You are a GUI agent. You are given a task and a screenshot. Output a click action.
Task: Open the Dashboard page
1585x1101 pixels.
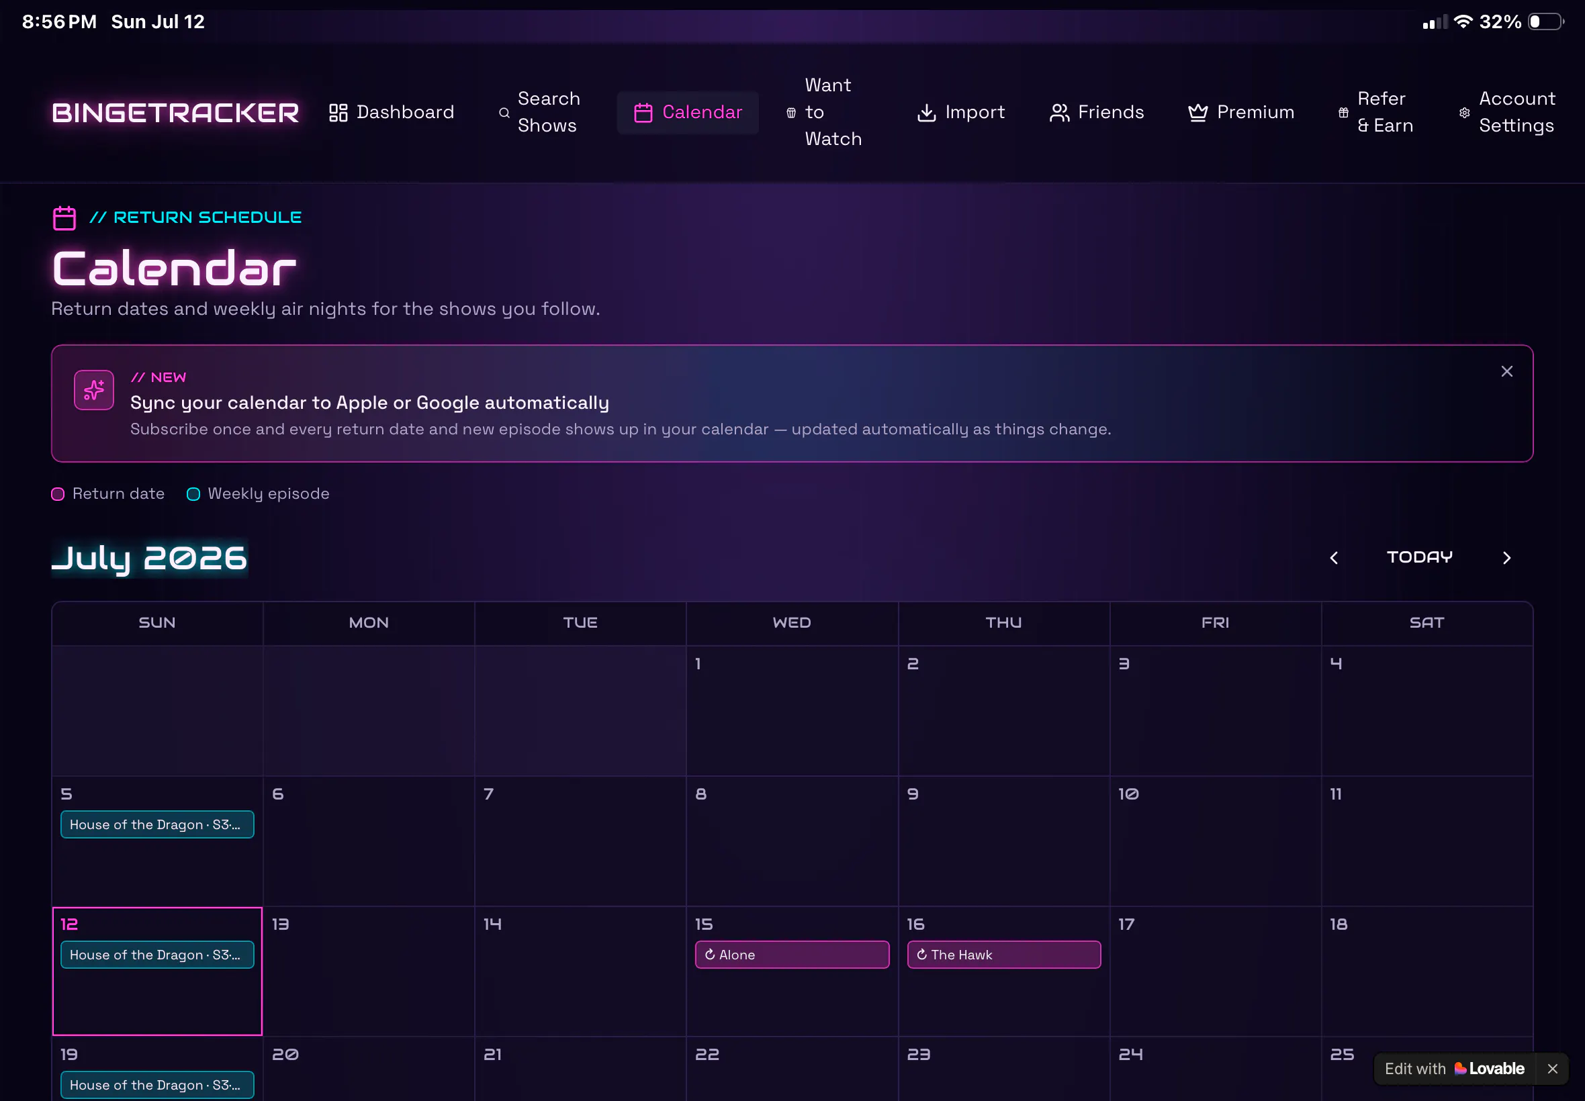[392, 112]
